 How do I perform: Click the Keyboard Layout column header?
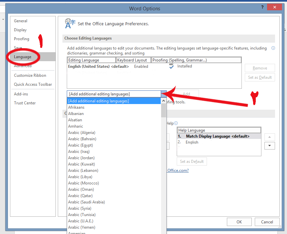134,60
